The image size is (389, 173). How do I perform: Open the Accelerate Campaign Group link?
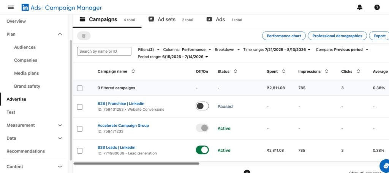tap(123, 126)
